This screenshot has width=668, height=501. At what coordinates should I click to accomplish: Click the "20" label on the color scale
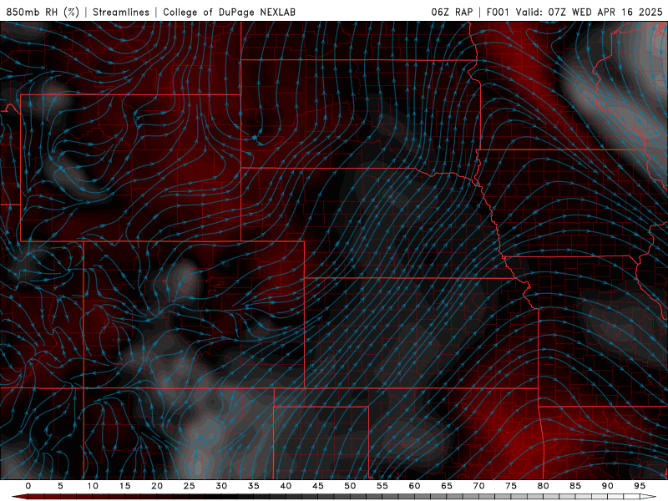coord(157,486)
